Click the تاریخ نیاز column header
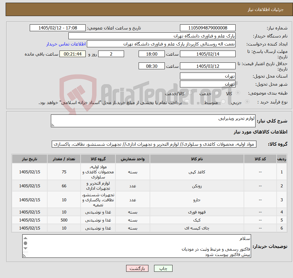This screenshot has width=293, height=278. tap(29, 159)
